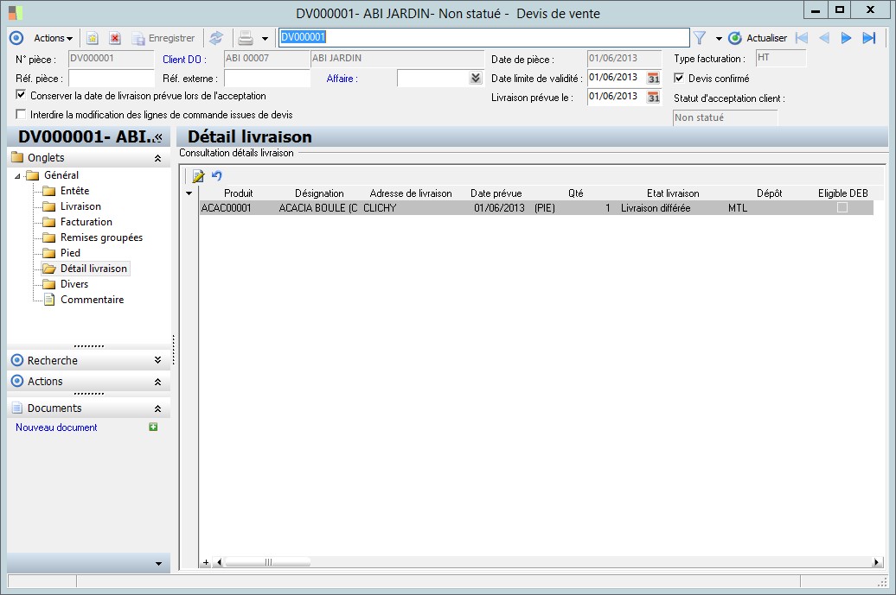Uncheck Conserver la date de livraison prévue
896x595 pixels.
tap(22, 95)
